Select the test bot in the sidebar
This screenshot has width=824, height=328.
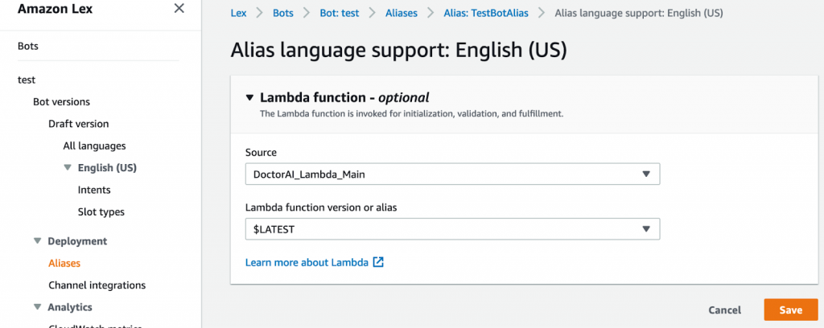[x=27, y=80]
